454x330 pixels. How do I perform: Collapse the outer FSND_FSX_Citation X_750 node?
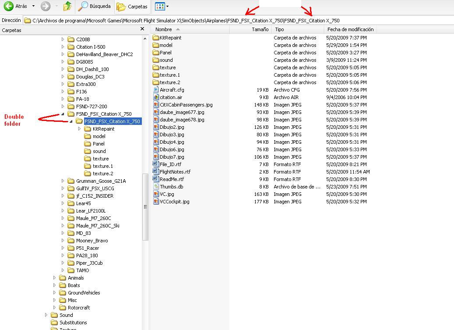[x=63, y=114]
